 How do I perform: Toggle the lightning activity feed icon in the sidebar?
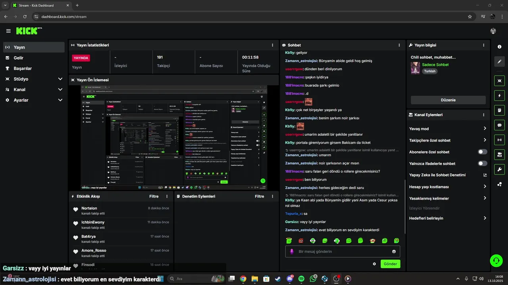(499, 95)
